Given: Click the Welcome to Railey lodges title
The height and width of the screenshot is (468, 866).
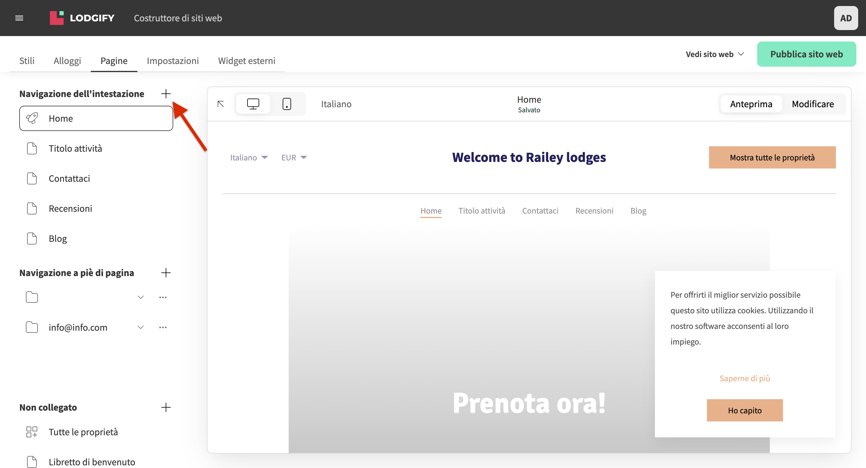Looking at the screenshot, I should click(529, 157).
